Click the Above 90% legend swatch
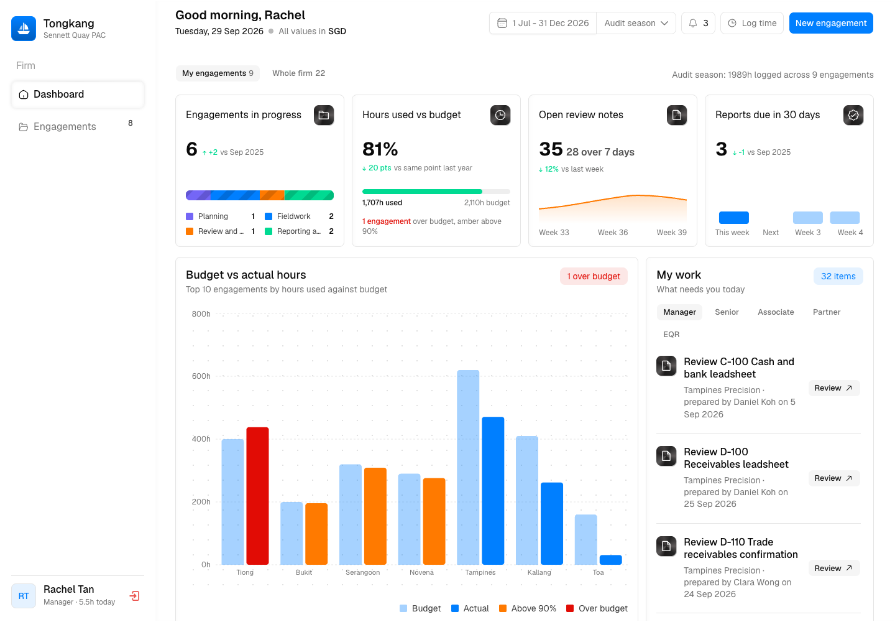 coord(503,608)
